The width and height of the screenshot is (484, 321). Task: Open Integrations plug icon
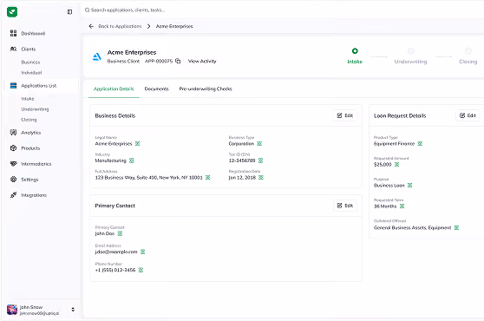[x=13, y=195]
